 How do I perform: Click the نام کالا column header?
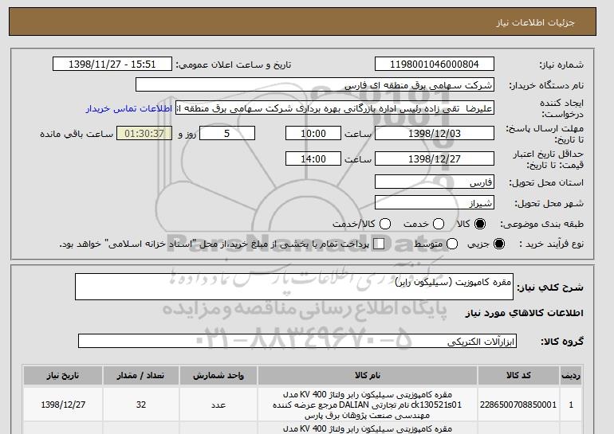(x=368, y=375)
